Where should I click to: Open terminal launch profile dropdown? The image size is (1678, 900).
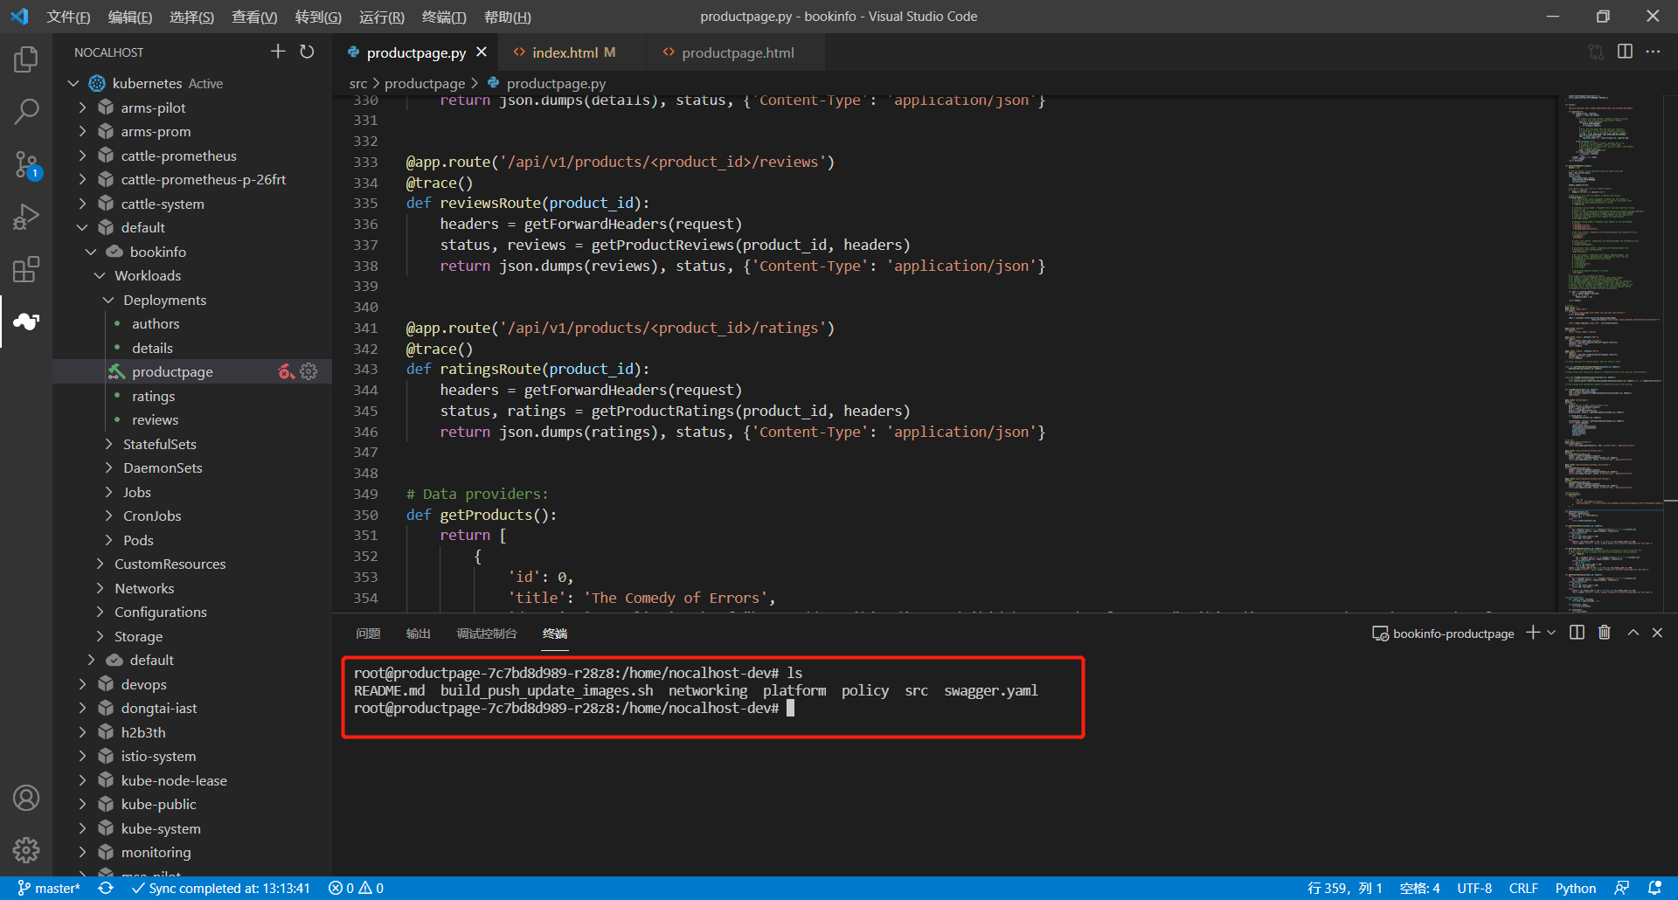click(1551, 633)
